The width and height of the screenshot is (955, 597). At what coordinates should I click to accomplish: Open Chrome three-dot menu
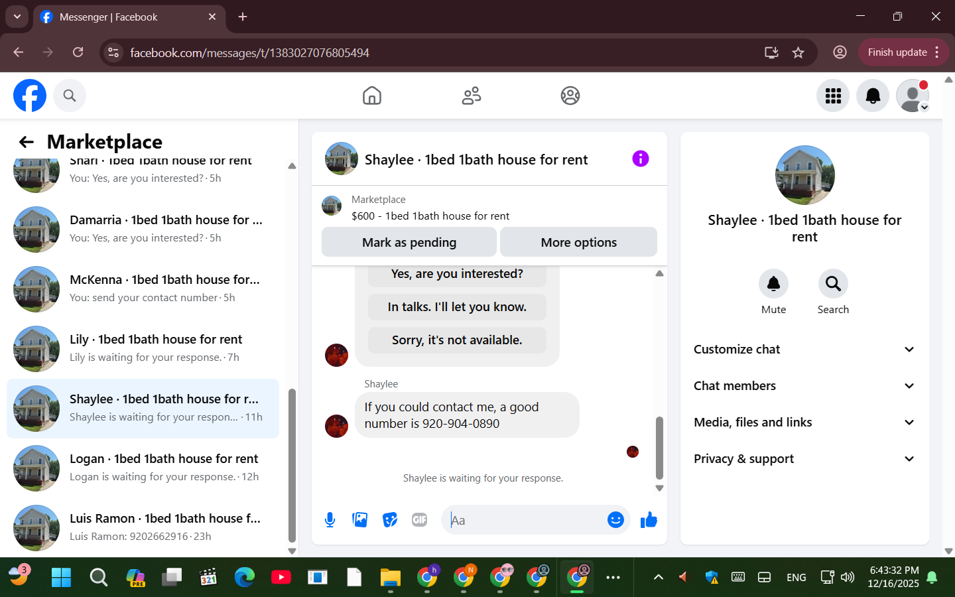coord(937,52)
